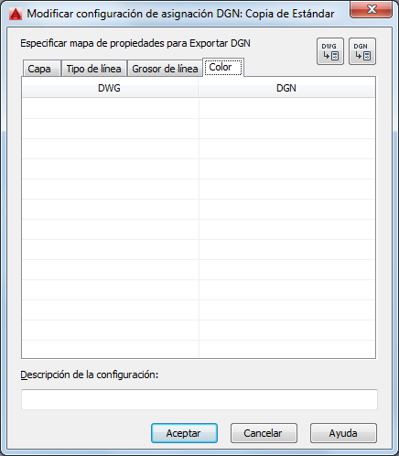The height and width of the screenshot is (456, 399).
Task: Discard changes with the Cancelar button
Action: coord(264,433)
